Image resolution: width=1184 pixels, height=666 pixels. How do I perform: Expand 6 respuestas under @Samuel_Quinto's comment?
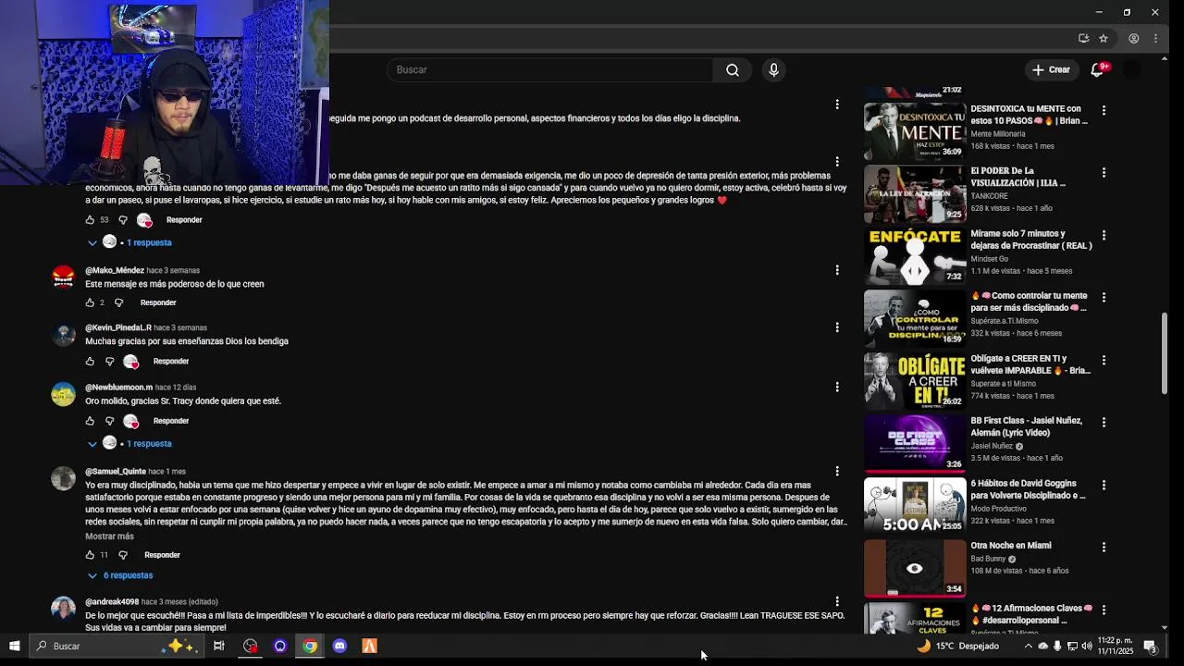[120, 575]
